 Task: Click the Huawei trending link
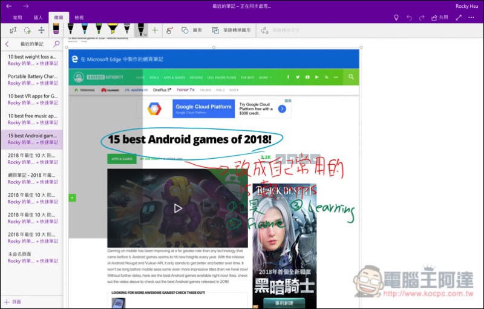point(110,90)
